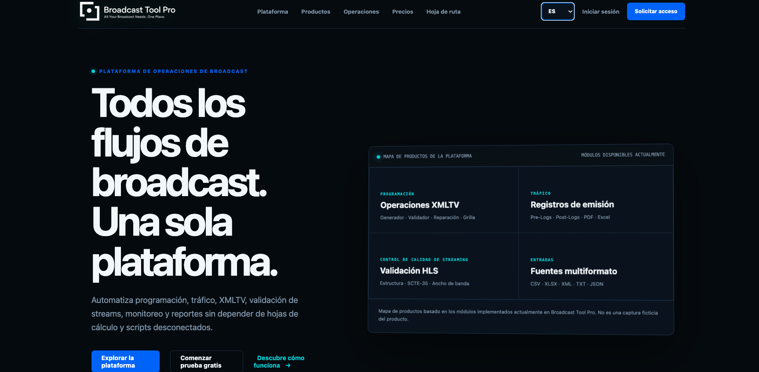
Task: Click the 'Programación' category label
Action: 397,194
